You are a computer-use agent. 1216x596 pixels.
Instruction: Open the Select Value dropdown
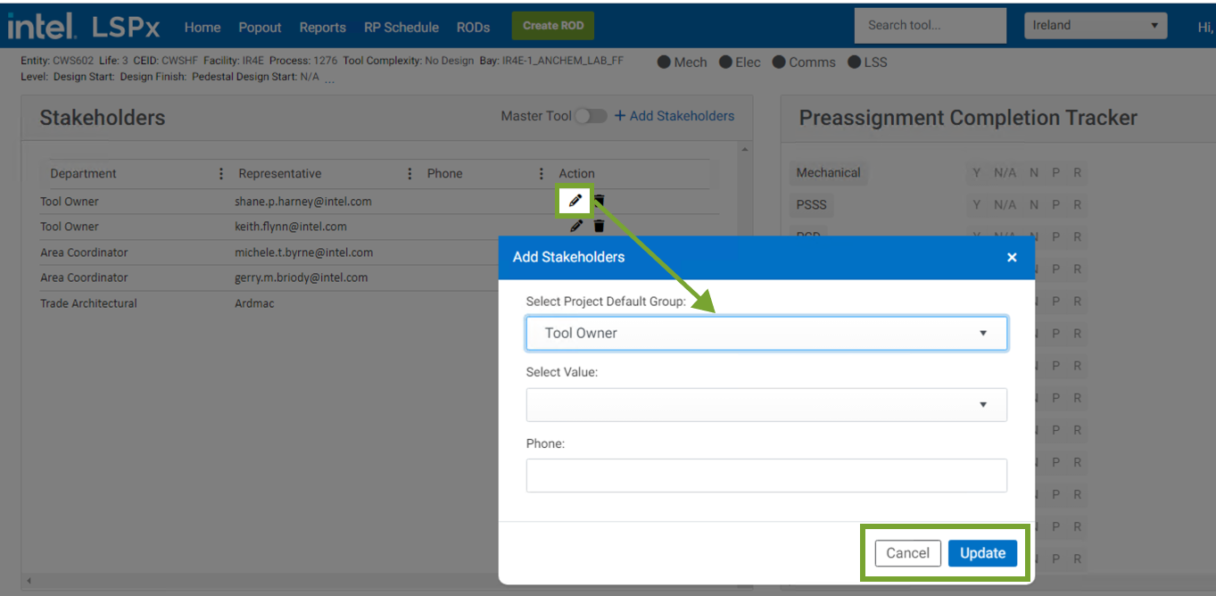pyautogui.click(x=766, y=404)
